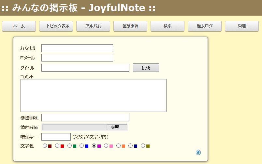Switch to トピック表示 view
Viewport: 262px width, 164px height.
56,26
